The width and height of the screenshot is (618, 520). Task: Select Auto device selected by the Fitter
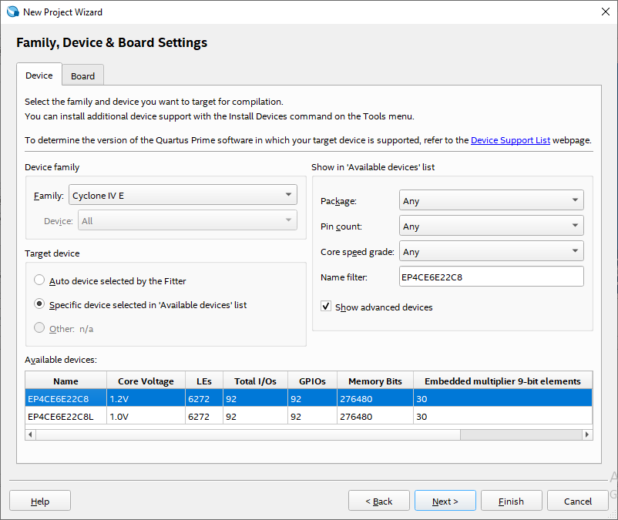(x=39, y=280)
